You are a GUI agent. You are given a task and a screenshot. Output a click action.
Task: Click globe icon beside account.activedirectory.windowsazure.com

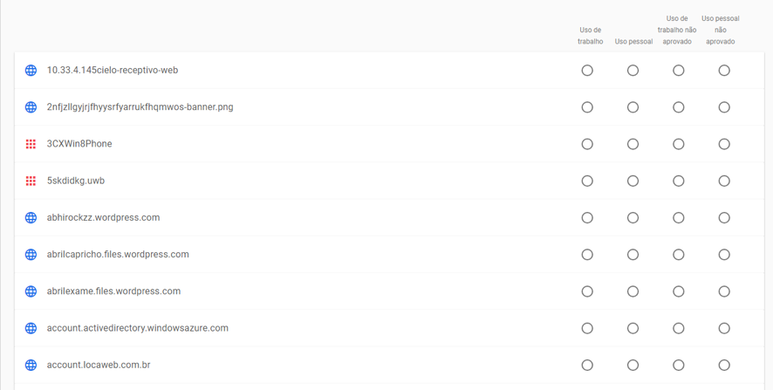coord(31,328)
